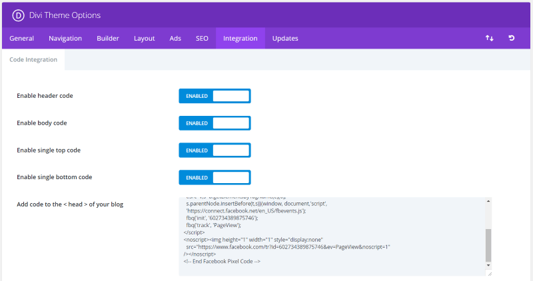
Task: Click the 'Enable header code' label
Action: (45, 96)
